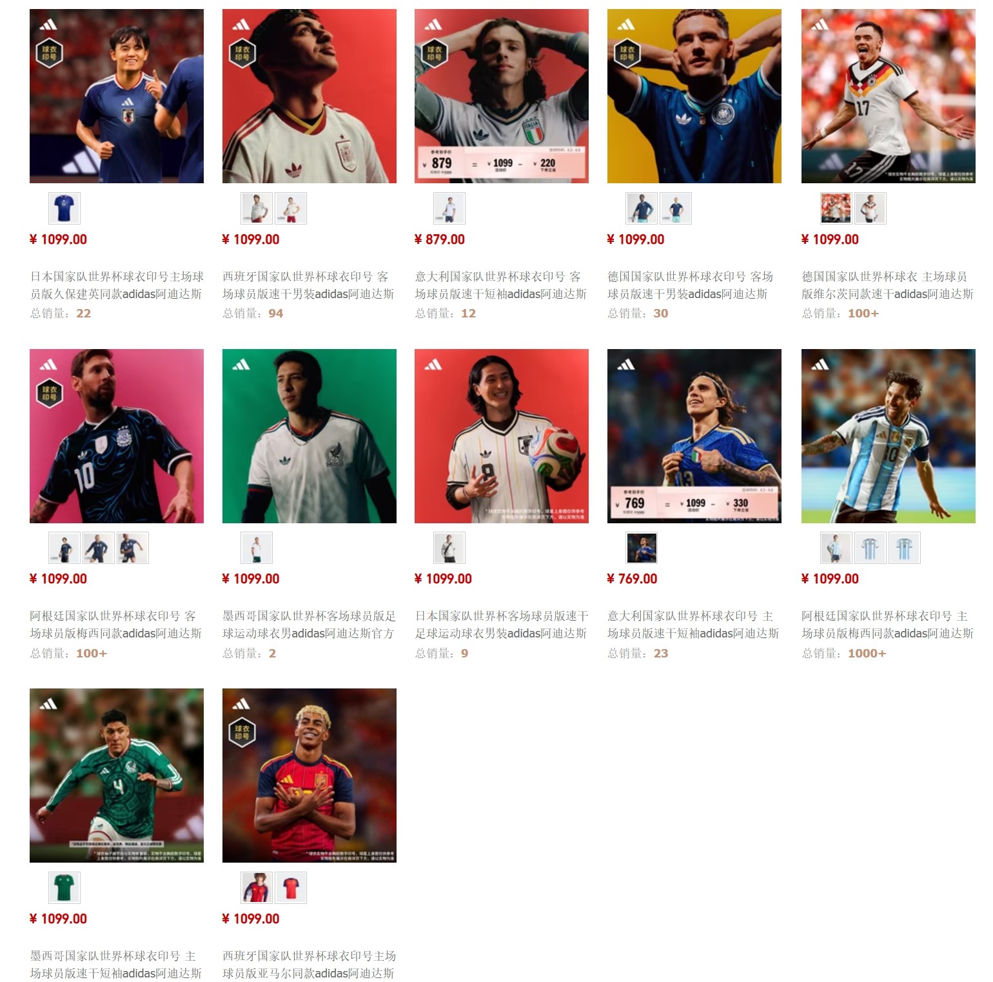Open Germany home jersey Wirtz edition title
The image size is (993, 982).
coord(888,285)
